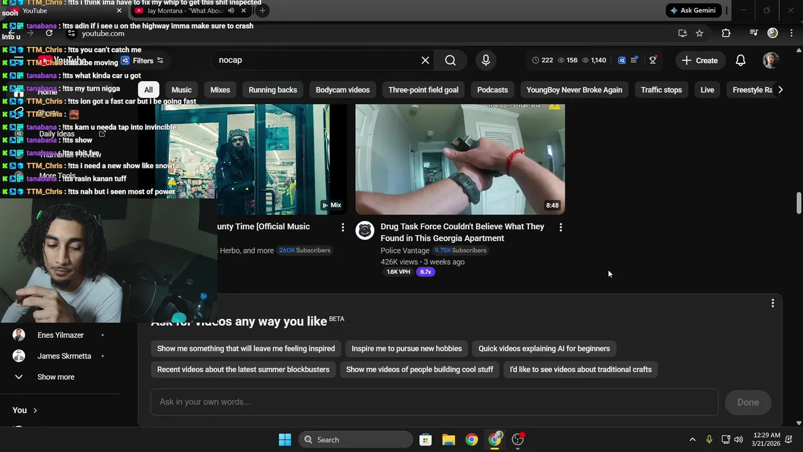
Task: Choose 'Quick videos explaining AI for beginners'
Action: 544,348
